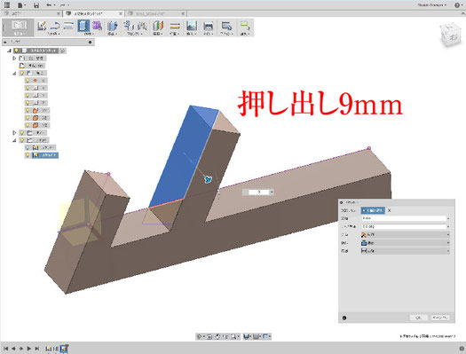The height and width of the screenshot is (354, 466).
Task: Click the Select tool icon in toolbar
Action: [x=245, y=26]
